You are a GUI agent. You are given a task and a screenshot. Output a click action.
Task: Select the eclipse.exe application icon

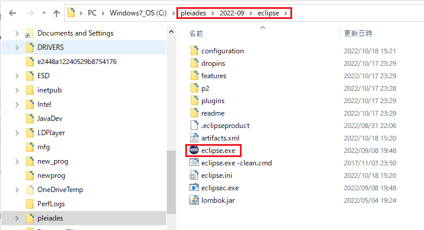[194, 150]
